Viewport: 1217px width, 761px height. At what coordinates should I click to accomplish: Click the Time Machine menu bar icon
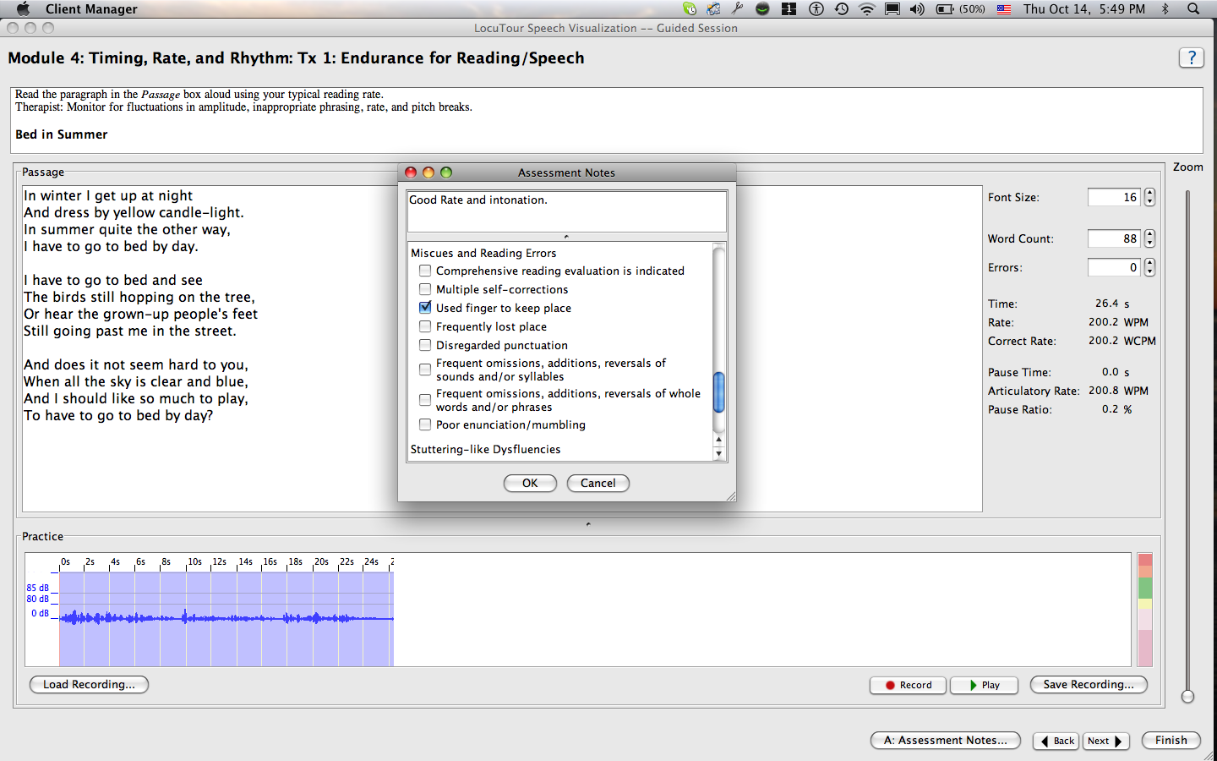click(842, 8)
